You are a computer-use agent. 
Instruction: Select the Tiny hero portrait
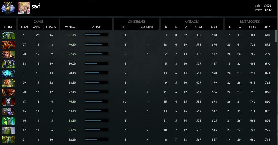click(x=8, y=130)
